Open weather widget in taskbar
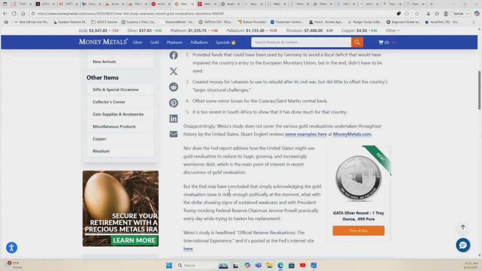The height and width of the screenshot is (271, 482). point(14,265)
